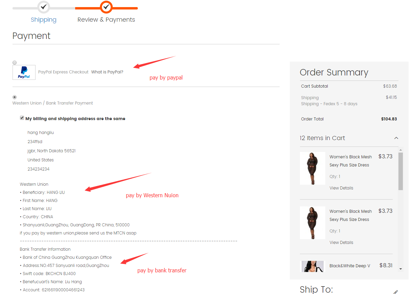Click the Black&White Deep V product thumbnail
The height and width of the screenshot is (294, 412).
click(312, 266)
